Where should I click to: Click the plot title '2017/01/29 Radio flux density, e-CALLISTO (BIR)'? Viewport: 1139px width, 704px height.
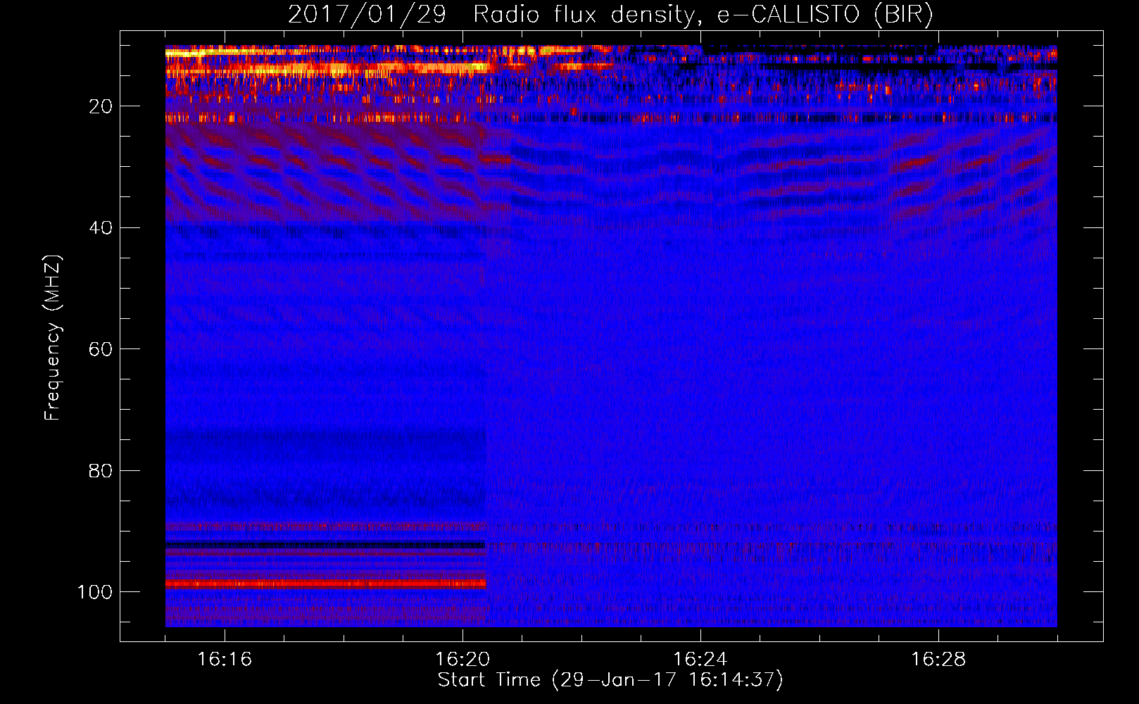click(610, 15)
